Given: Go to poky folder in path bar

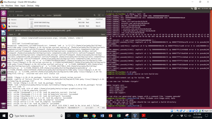Looking at the screenshot, I should [x=27, y=15].
